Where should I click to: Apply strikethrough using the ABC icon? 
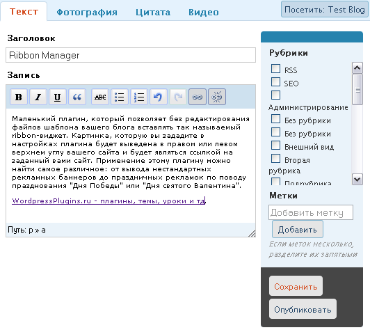[100, 97]
